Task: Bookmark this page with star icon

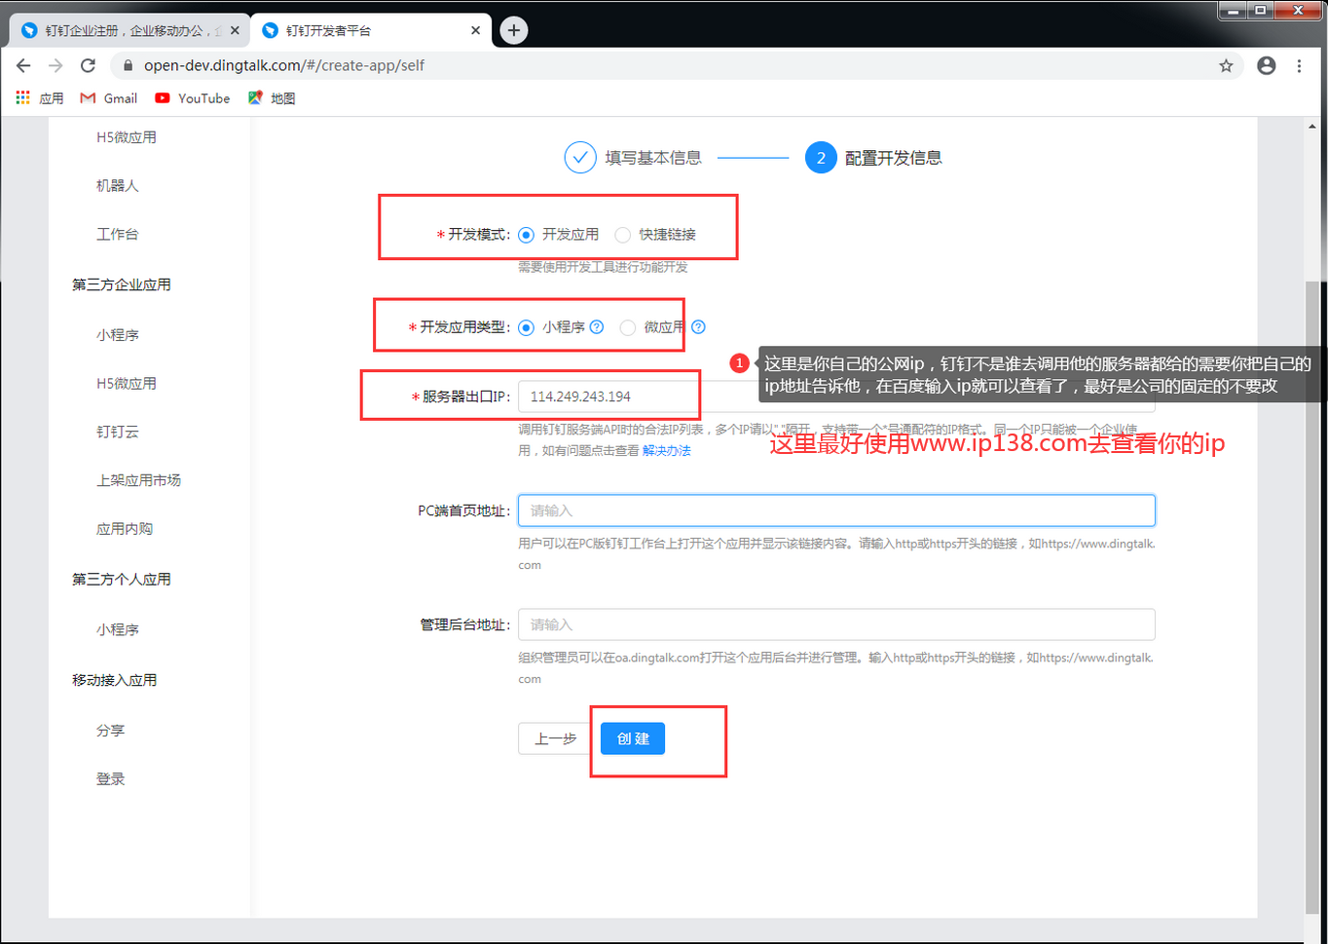Action: coord(1226,65)
